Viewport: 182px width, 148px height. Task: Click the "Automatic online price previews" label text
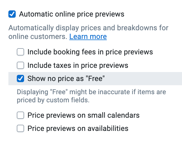[71, 14]
